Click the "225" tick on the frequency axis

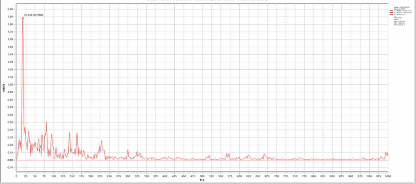(x=100, y=176)
